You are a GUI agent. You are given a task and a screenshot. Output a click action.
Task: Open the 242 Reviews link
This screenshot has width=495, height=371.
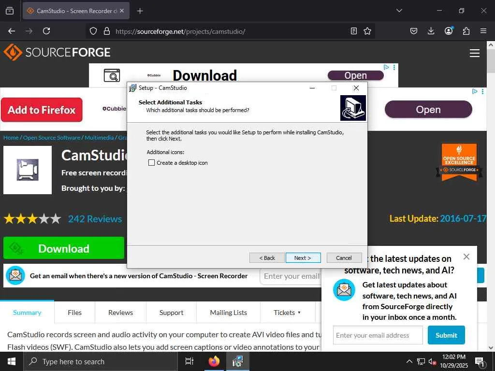point(95,219)
